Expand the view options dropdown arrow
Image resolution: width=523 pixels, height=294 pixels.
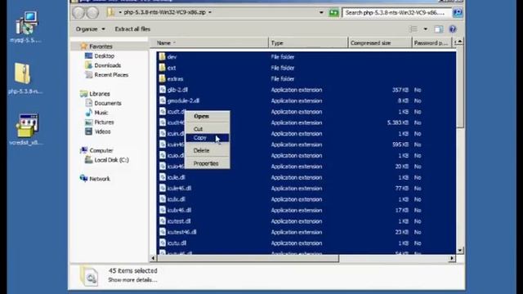pos(425,29)
